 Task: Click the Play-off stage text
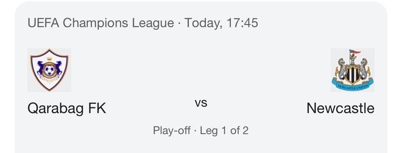pyautogui.click(x=172, y=131)
